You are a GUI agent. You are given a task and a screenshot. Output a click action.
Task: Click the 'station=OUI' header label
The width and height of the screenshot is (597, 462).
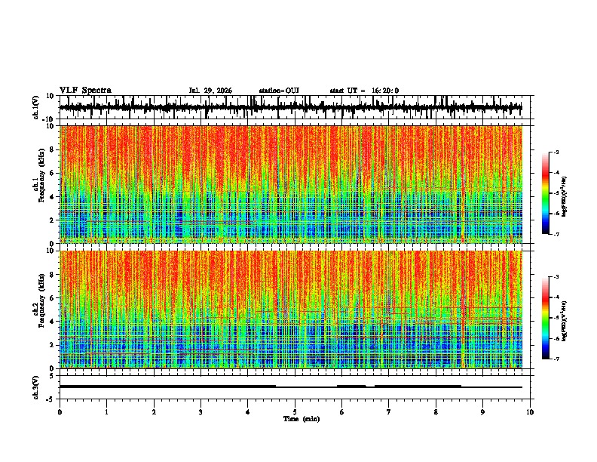(x=279, y=91)
